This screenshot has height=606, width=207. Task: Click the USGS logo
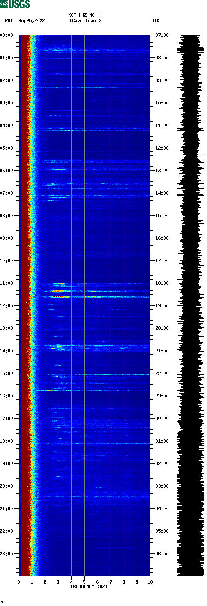click(x=15, y=4)
